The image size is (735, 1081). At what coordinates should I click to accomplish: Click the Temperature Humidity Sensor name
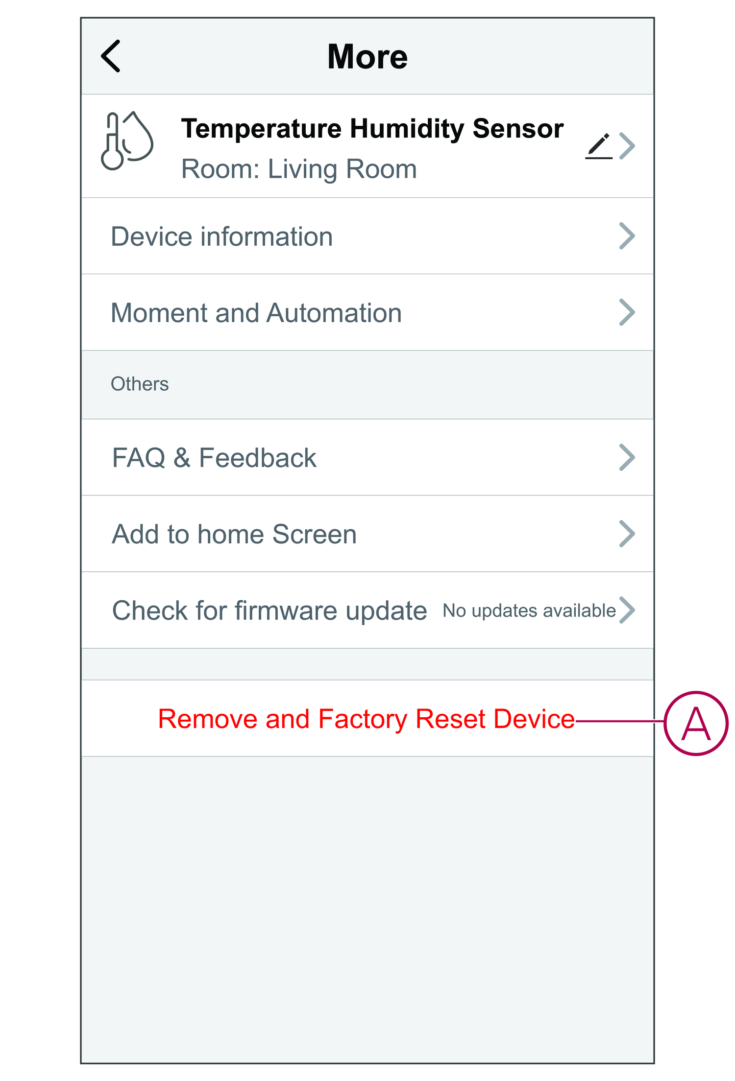click(x=372, y=129)
